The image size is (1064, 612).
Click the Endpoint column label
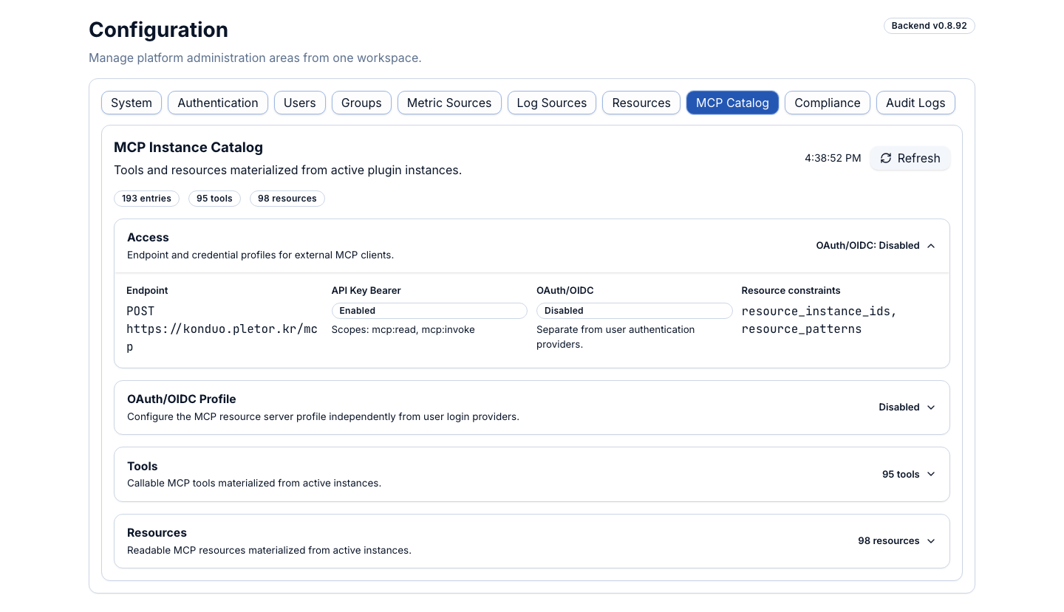tap(147, 291)
